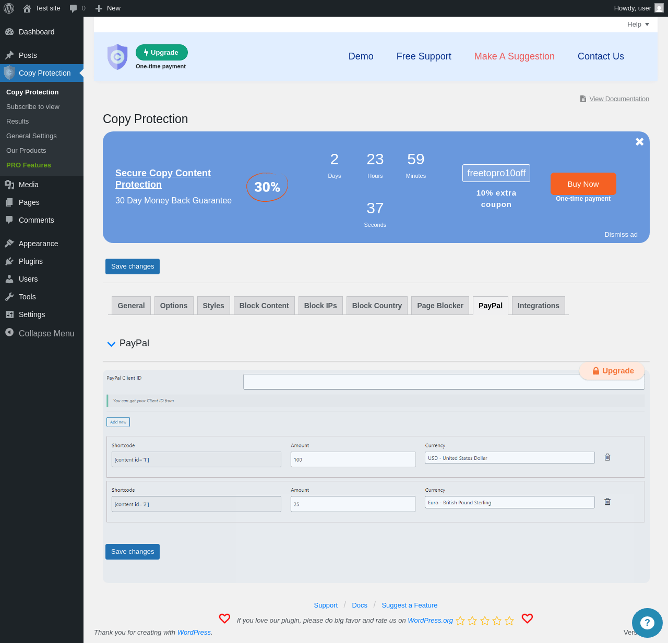Open the second row's currency dropdown
The image size is (668, 643).
[x=509, y=503]
